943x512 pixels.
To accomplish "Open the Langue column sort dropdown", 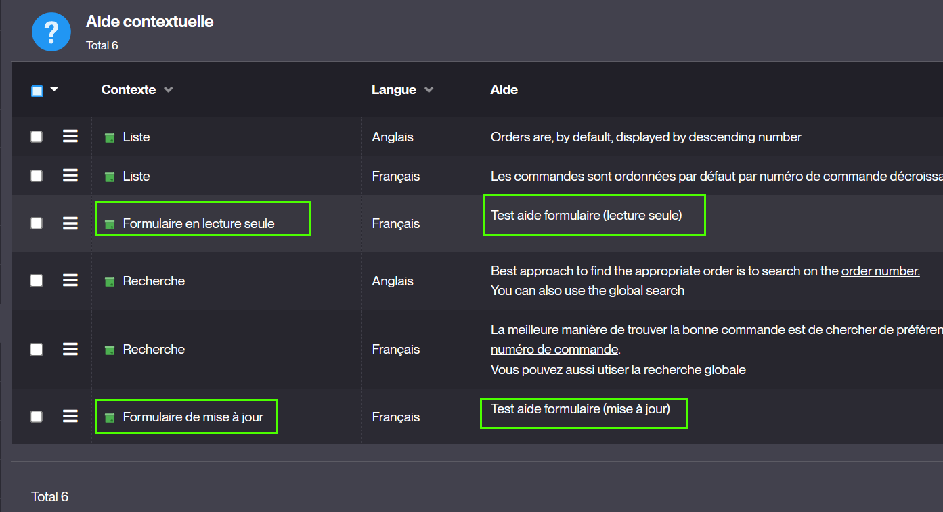I will tap(429, 90).
